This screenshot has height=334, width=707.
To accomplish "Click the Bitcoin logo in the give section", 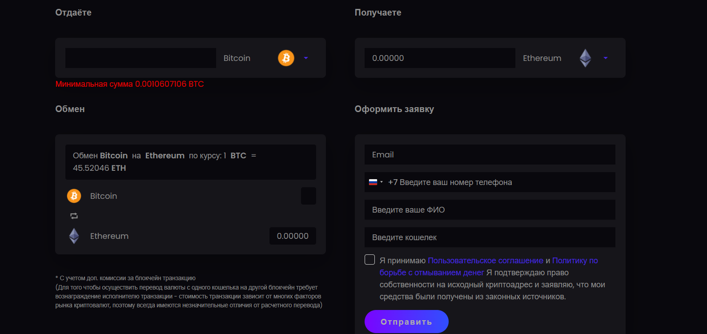I will 286,58.
